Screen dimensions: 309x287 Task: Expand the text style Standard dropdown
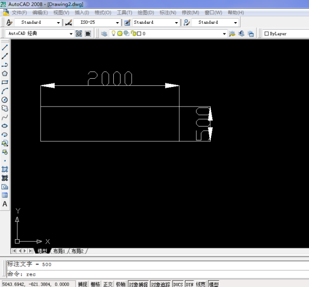(x=58, y=23)
